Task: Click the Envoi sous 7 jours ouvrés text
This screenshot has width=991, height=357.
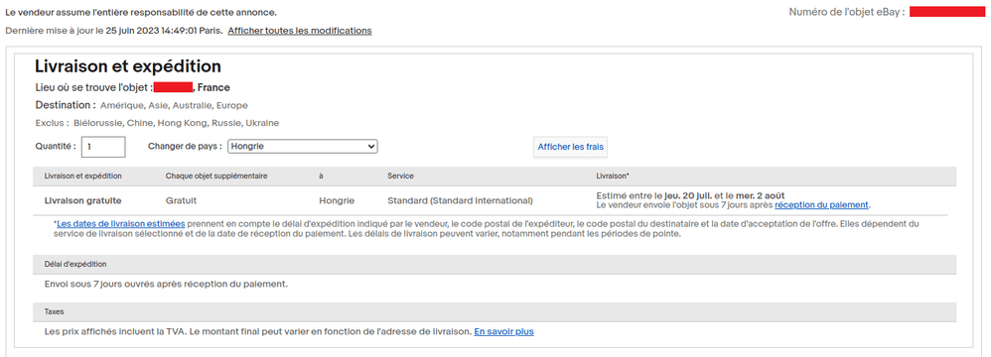Action: click(x=166, y=284)
